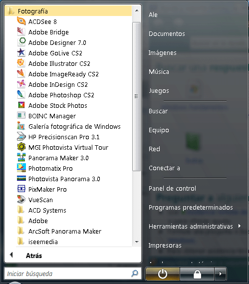Image resolution: width=249 pixels, height=284 pixels.
Task: Open Impresoras
Action: (165, 246)
